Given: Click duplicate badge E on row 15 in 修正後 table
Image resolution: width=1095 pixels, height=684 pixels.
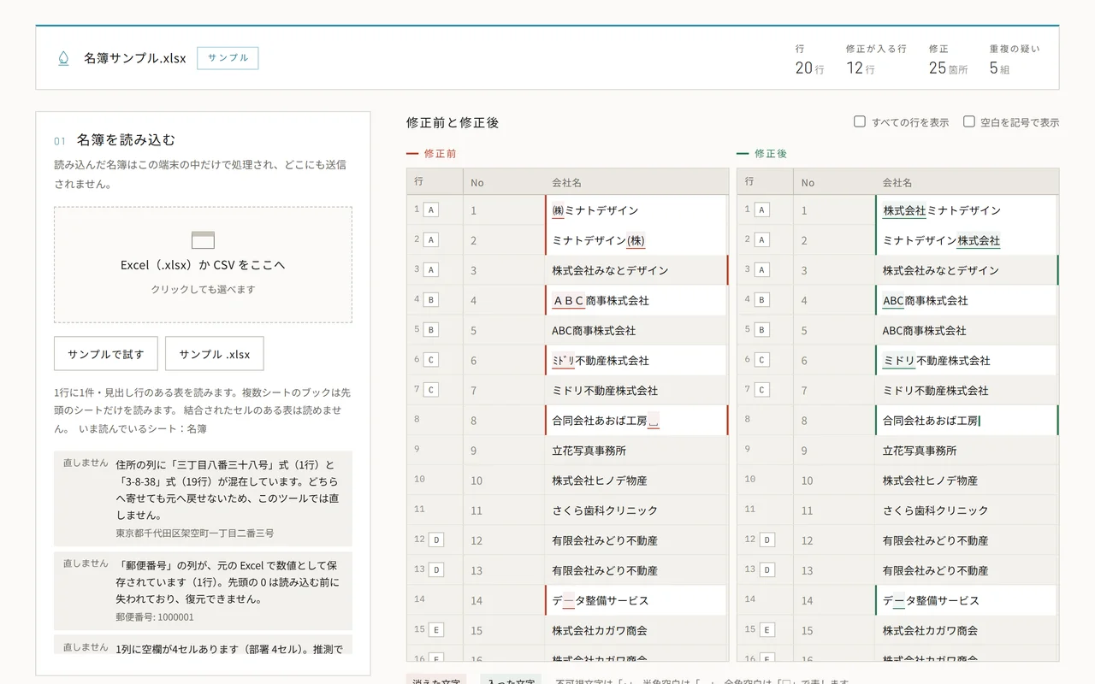Looking at the screenshot, I should (767, 630).
